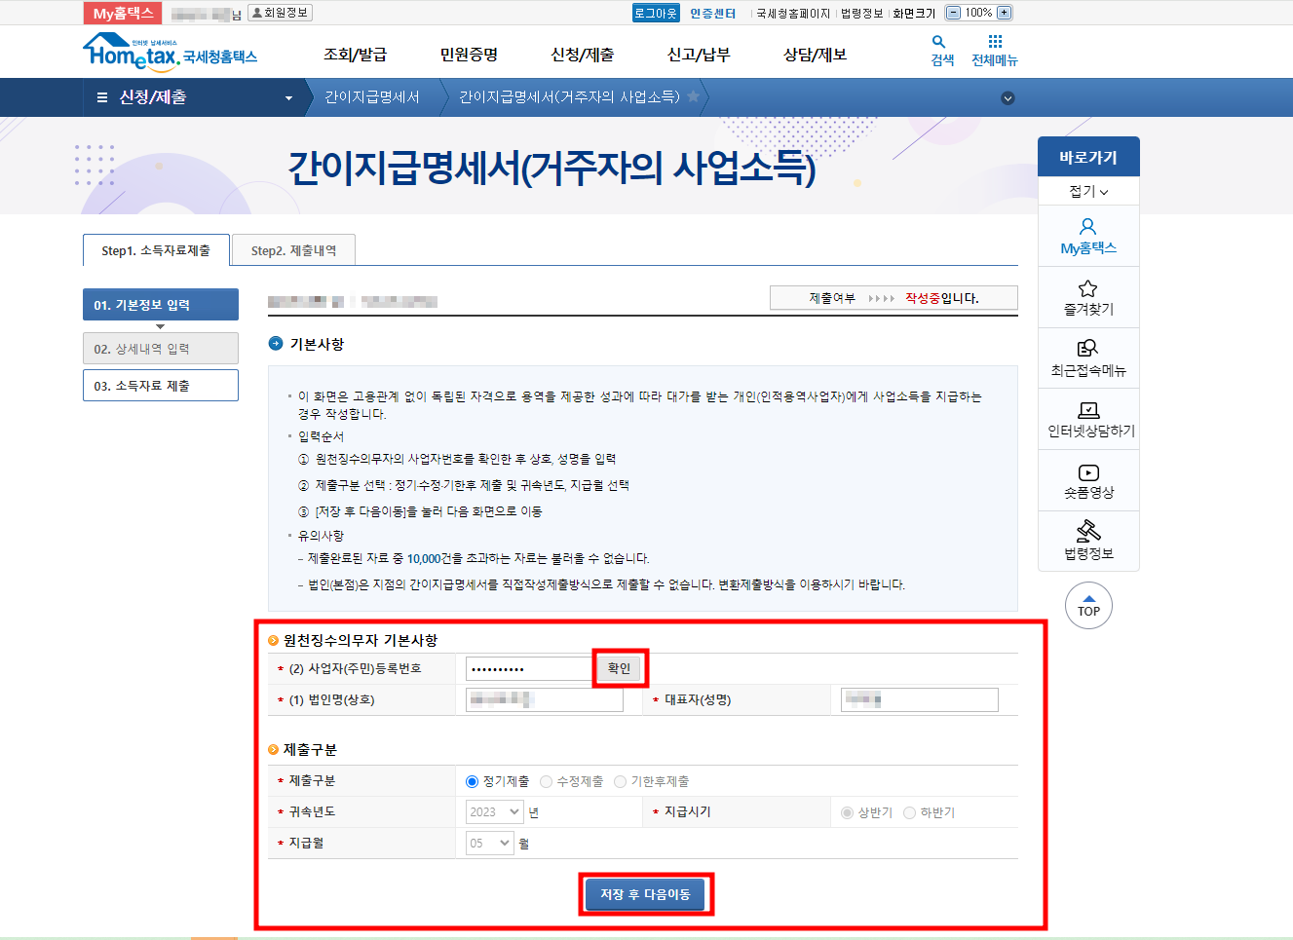
Task: Click the 즐겨찾기 star icon in sidebar
Action: pyautogui.click(x=1088, y=288)
